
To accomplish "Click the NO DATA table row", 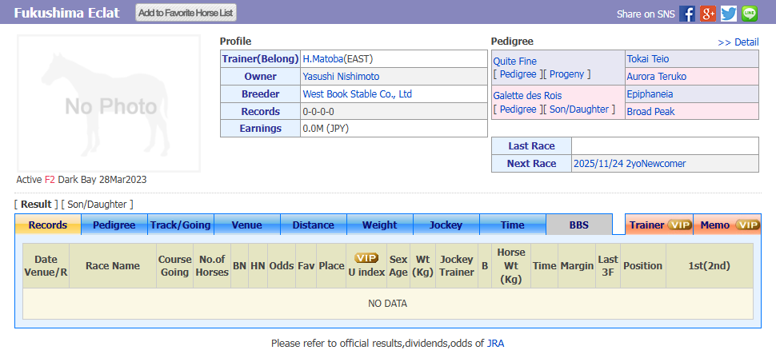I will click(x=388, y=304).
